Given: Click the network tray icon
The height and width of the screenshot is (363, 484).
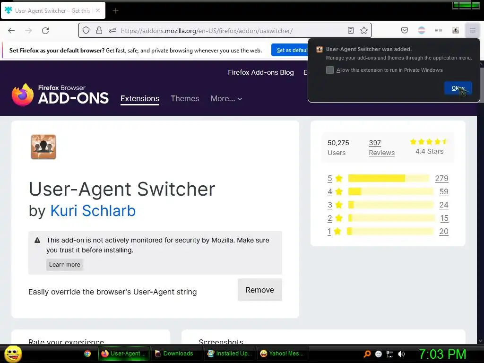Looking at the screenshot, I should point(390,354).
